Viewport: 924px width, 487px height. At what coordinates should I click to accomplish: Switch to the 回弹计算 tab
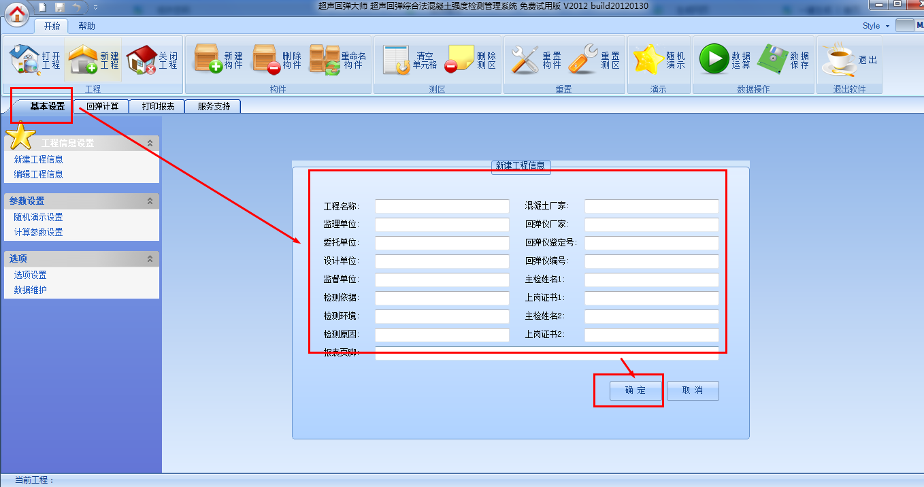[x=103, y=106]
